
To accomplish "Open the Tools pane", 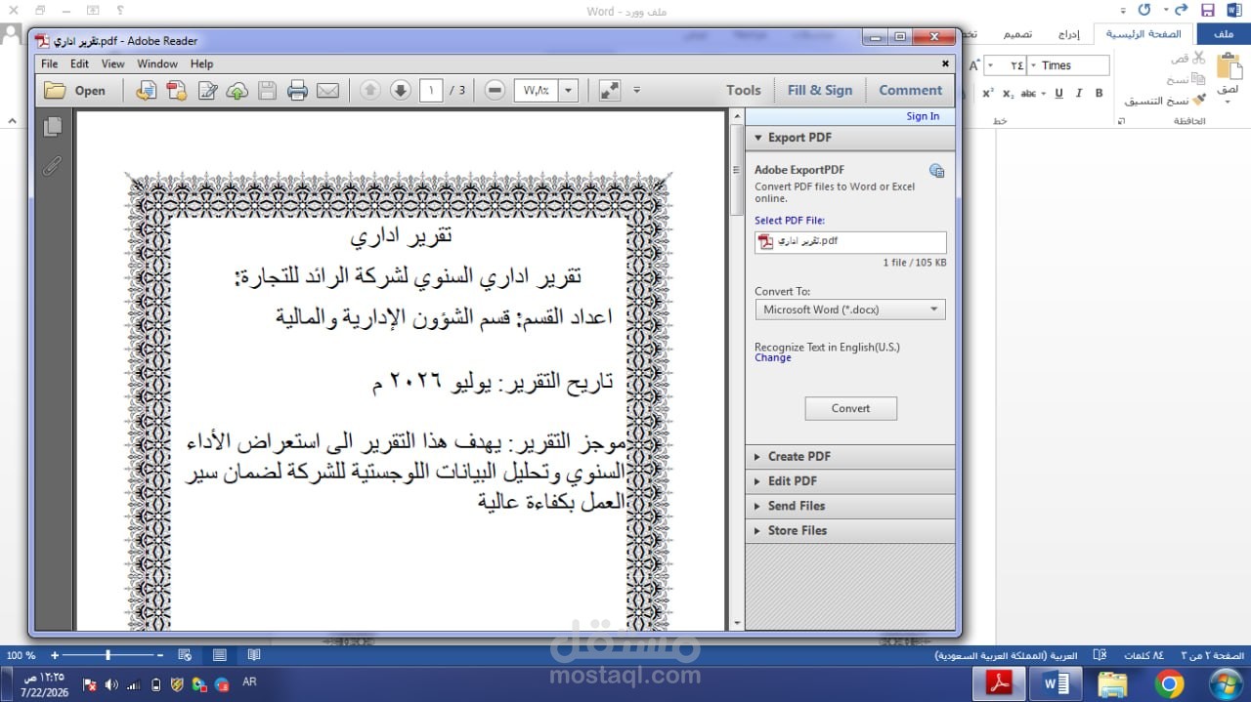I will [x=743, y=90].
